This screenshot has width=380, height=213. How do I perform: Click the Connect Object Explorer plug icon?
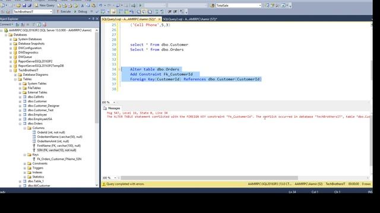(x=17, y=24)
